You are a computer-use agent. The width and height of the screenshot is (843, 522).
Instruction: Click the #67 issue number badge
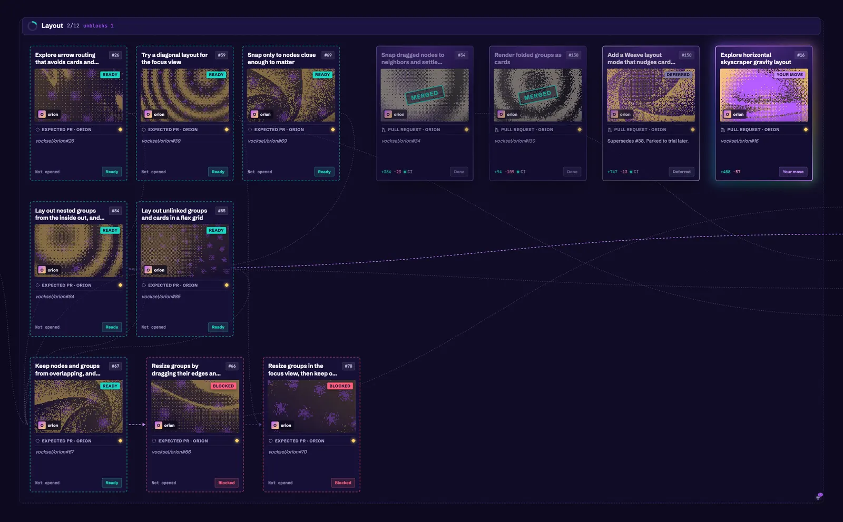coord(115,366)
